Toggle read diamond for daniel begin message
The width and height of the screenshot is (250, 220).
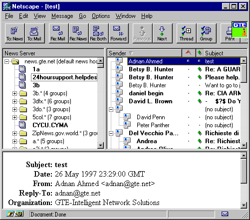[200, 93]
